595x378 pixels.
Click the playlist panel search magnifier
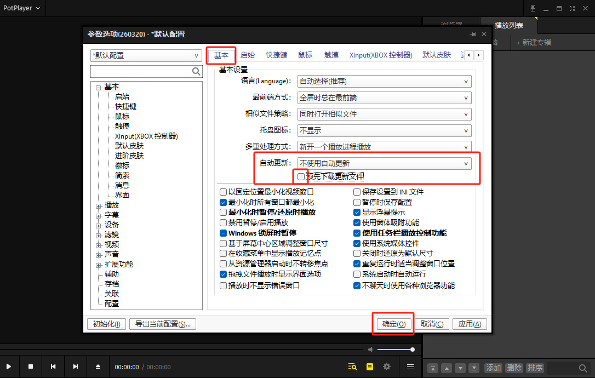[x=583, y=368]
